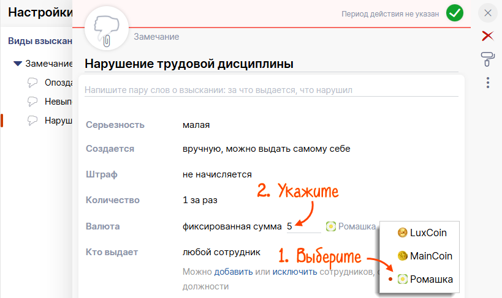Click 'Период действия не указан' text
Viewport: 502px width, 298px height.
pyautogui.click(x=390, y=13)
